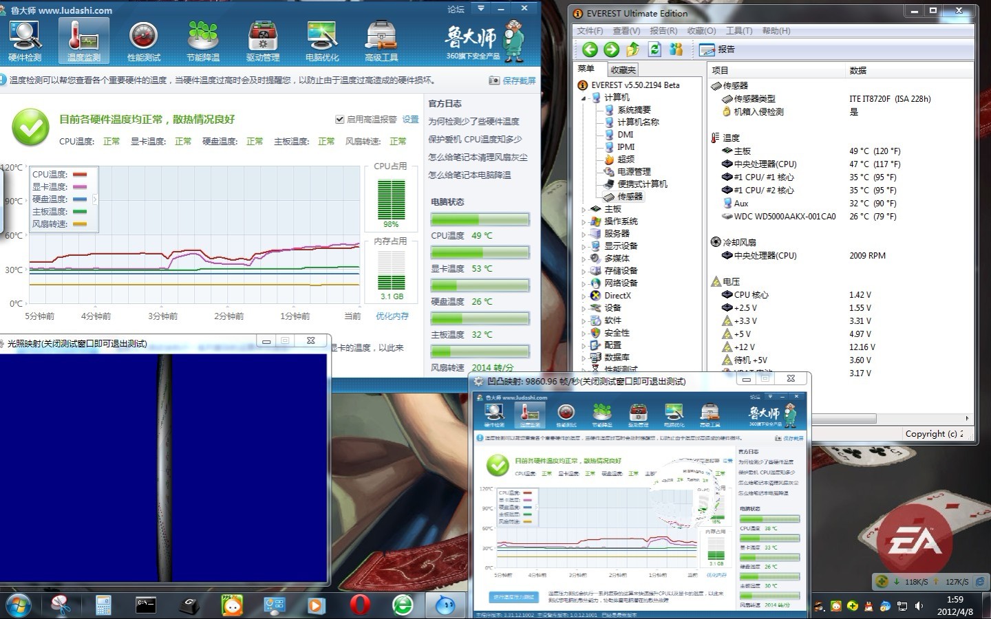Go forward with EVEREST green right arrow
This screenshot has height=619, width=991.
tap(611, 49)
